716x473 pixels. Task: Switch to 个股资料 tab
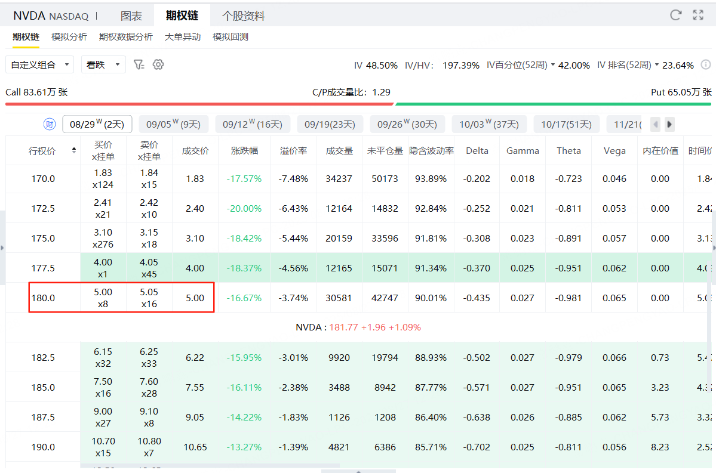coord(244,16)
